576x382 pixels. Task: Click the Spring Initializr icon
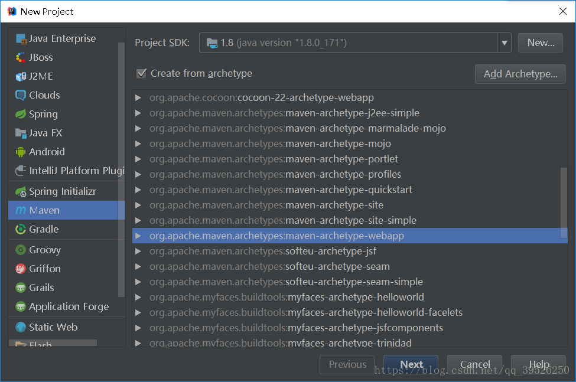point(21,191)
